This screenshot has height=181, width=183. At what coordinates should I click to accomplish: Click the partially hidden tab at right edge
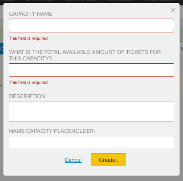(181, 49)
